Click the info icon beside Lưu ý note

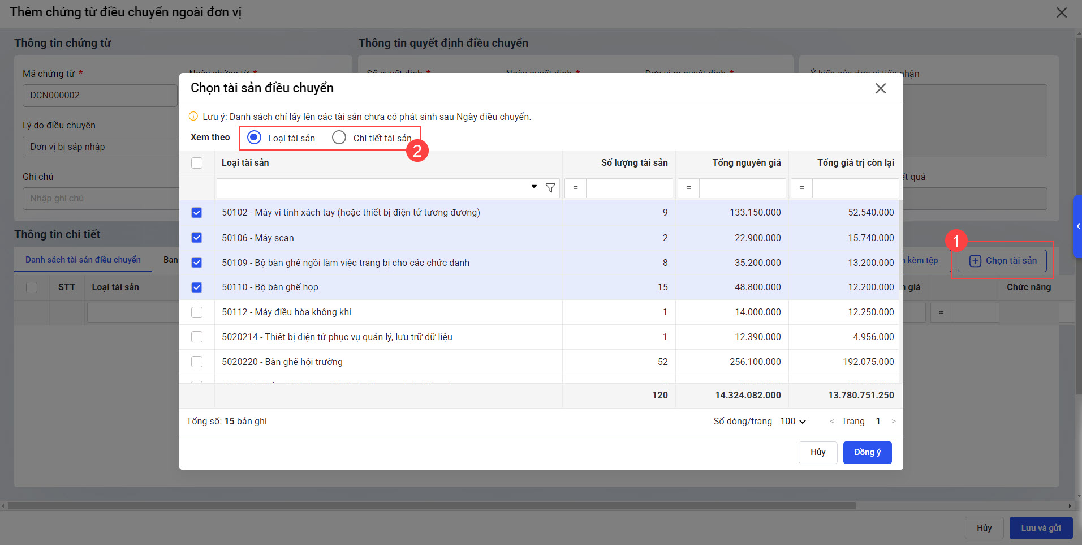pos(193,117)
